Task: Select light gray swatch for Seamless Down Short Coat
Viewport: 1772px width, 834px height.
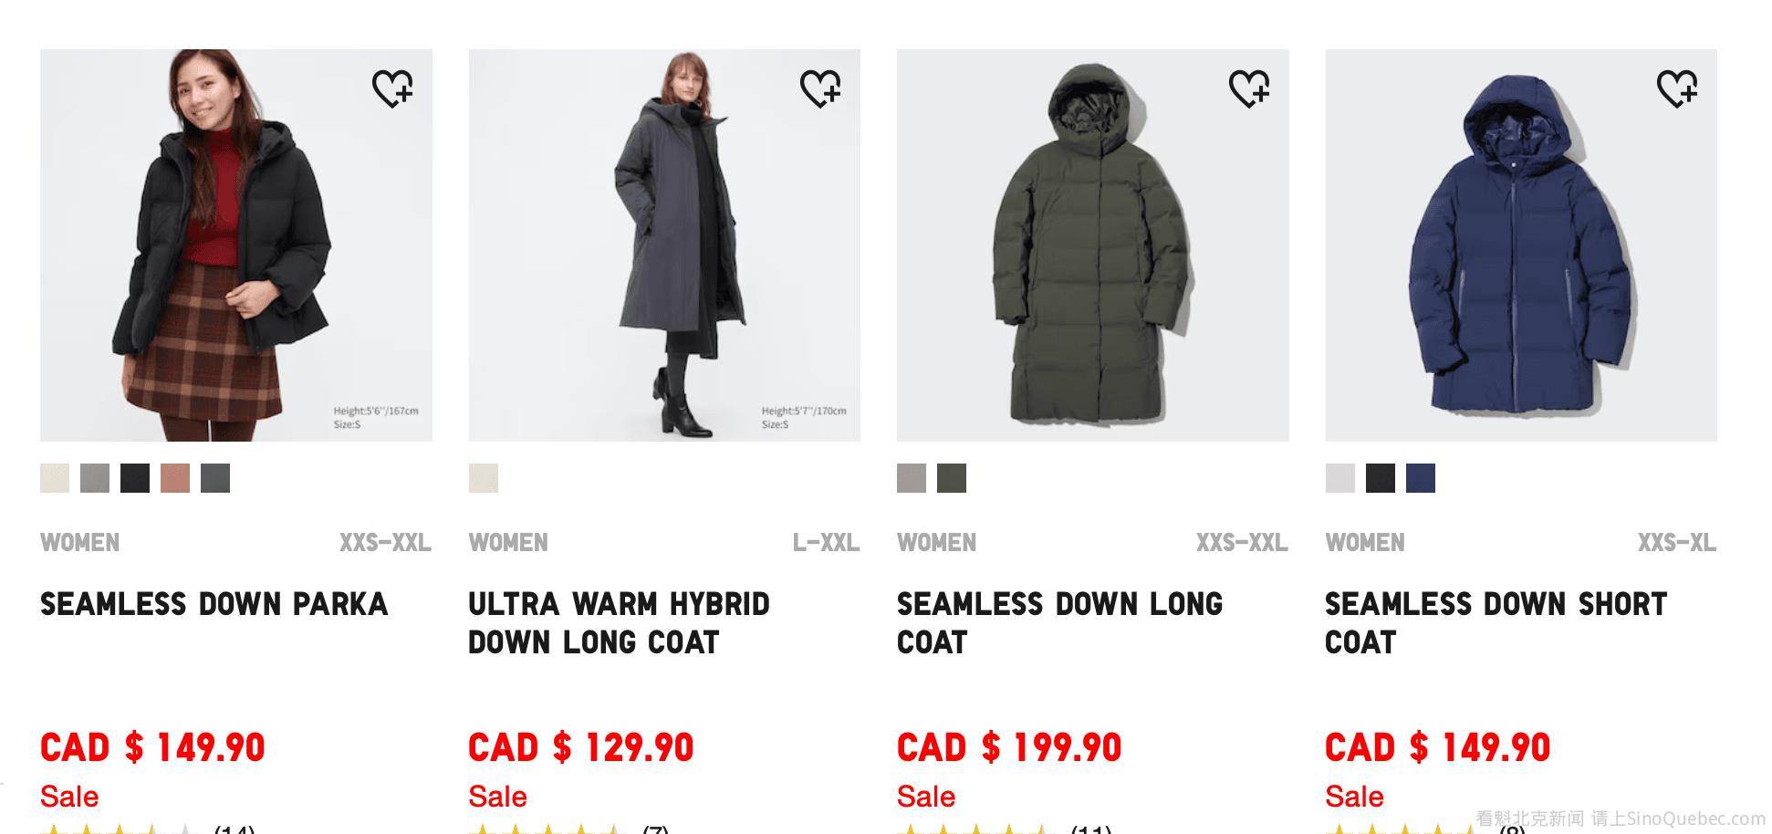Action: coord(1340,478)
